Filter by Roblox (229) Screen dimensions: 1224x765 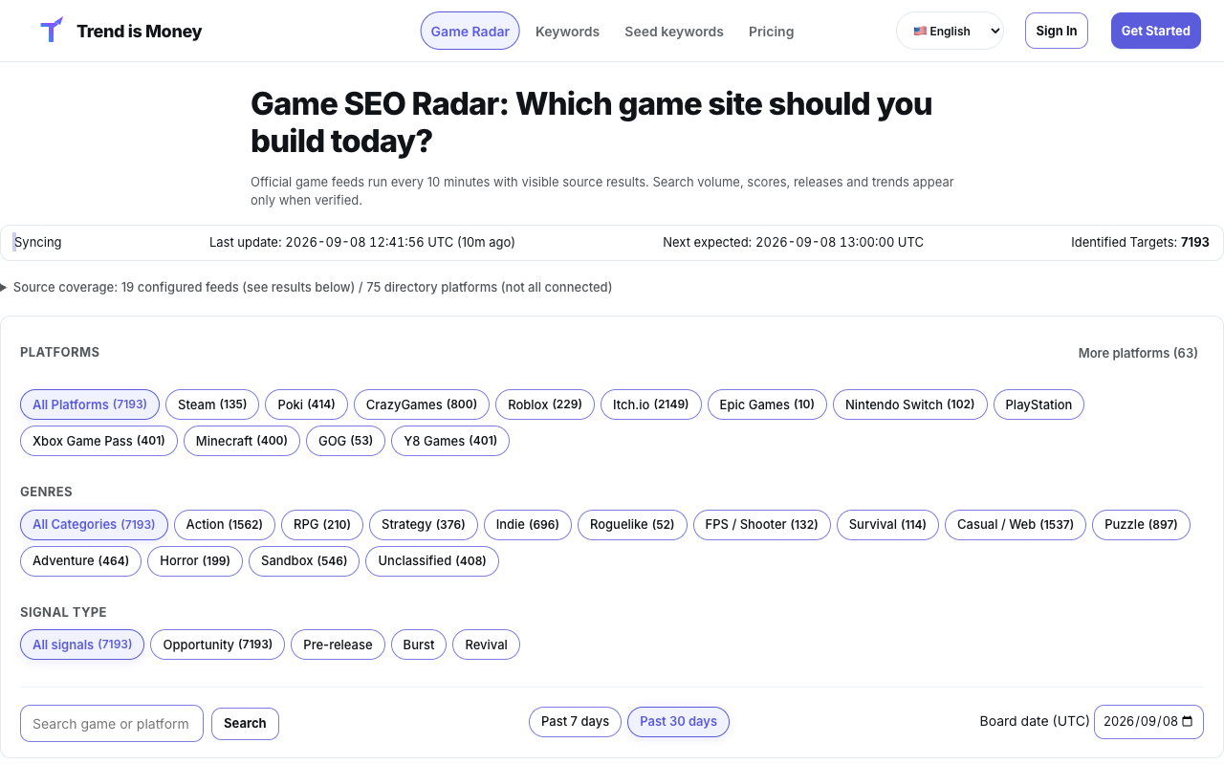[x=545, y=404]
